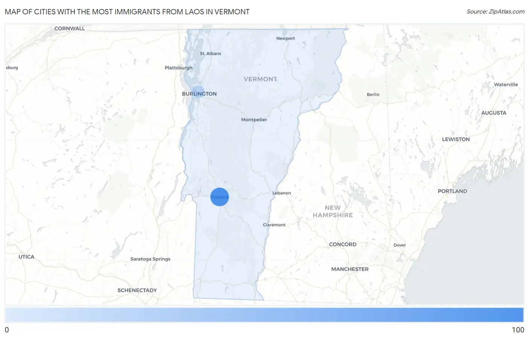The width and height of the screenshot is (529, 338).
Task: Click the CONCORD city label
Action: 343,244
